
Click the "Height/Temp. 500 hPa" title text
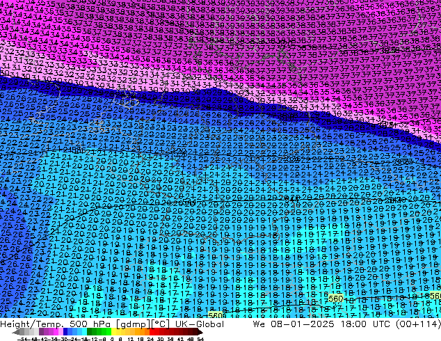tap(55, 324)
